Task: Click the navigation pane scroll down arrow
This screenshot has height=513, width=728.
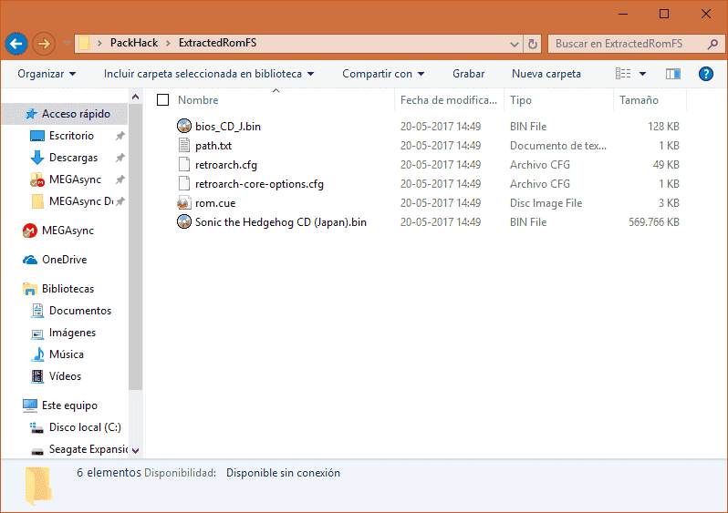Action: click(135, 450)
